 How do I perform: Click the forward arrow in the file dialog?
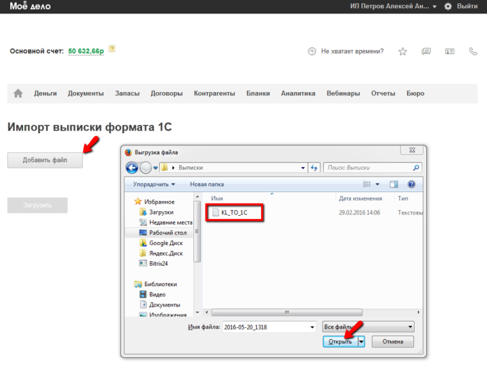point(145,168)
